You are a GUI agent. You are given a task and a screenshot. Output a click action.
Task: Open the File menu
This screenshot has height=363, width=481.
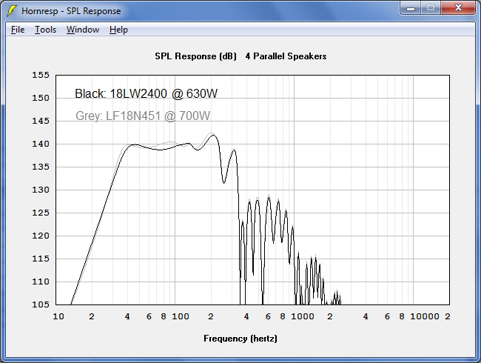point(18,30)
